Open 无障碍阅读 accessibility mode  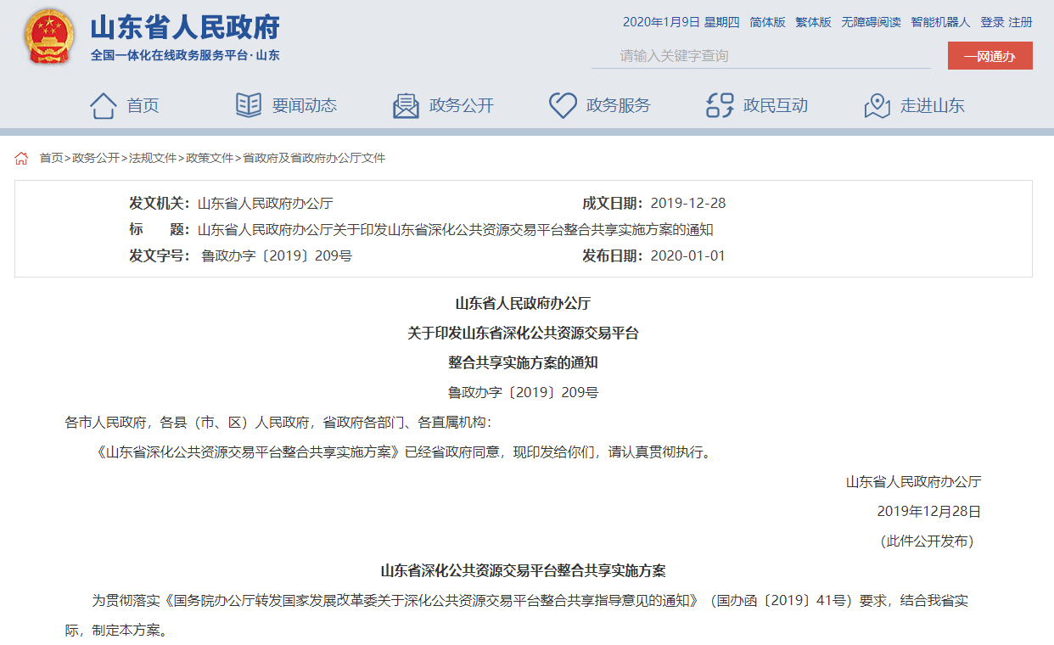pyautogui.click(x=871, y=22)
